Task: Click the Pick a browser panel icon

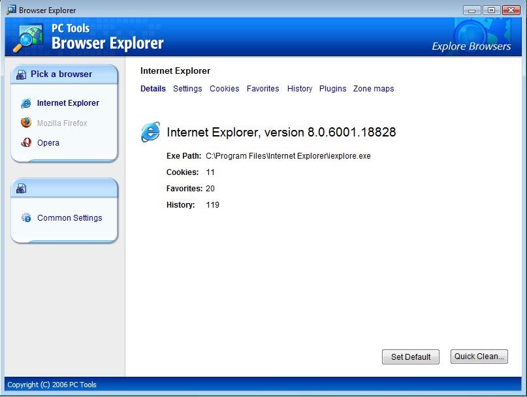Action: 21,74
